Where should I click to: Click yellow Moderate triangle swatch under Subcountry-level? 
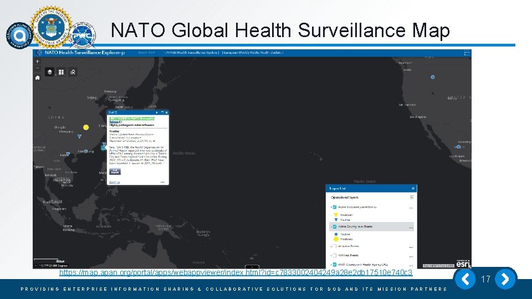pyautogui.click(x=336, y=215)
